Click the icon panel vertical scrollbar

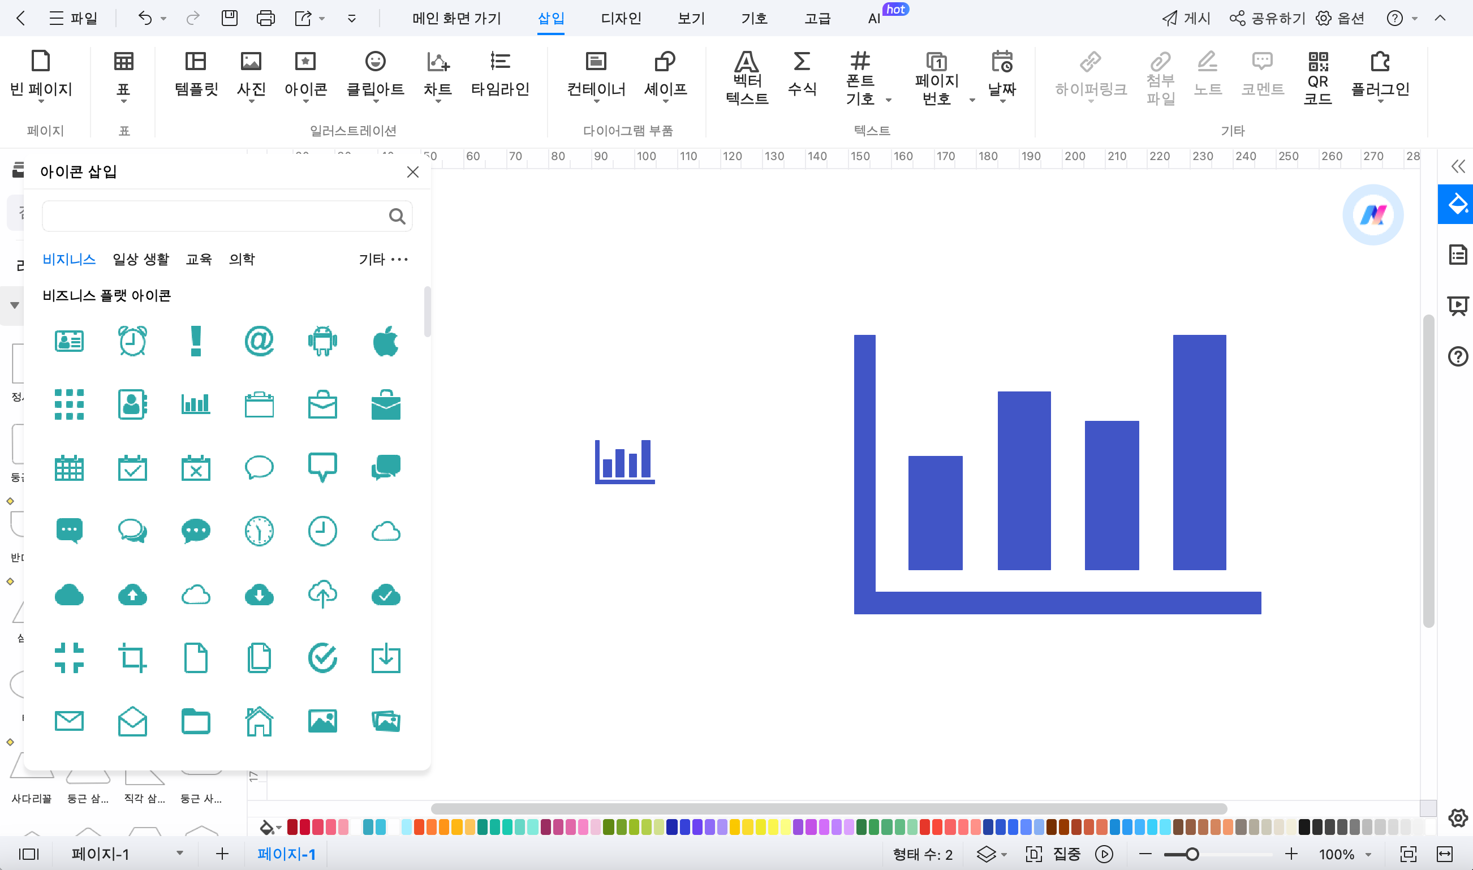[x=427, y=311]
